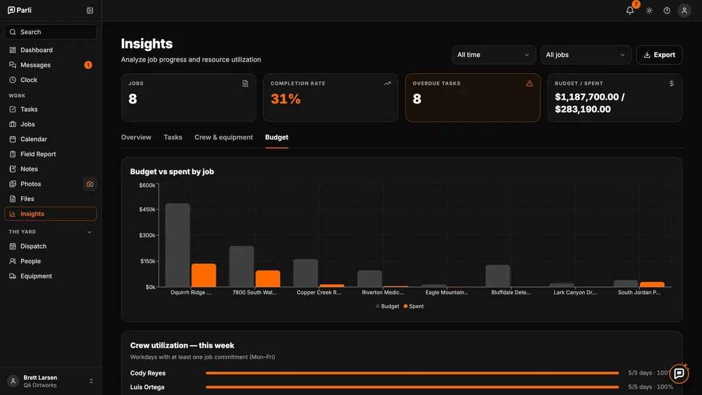Click the Overdue Tasks card
The image size is (702, 395).
tap(473, 98)
